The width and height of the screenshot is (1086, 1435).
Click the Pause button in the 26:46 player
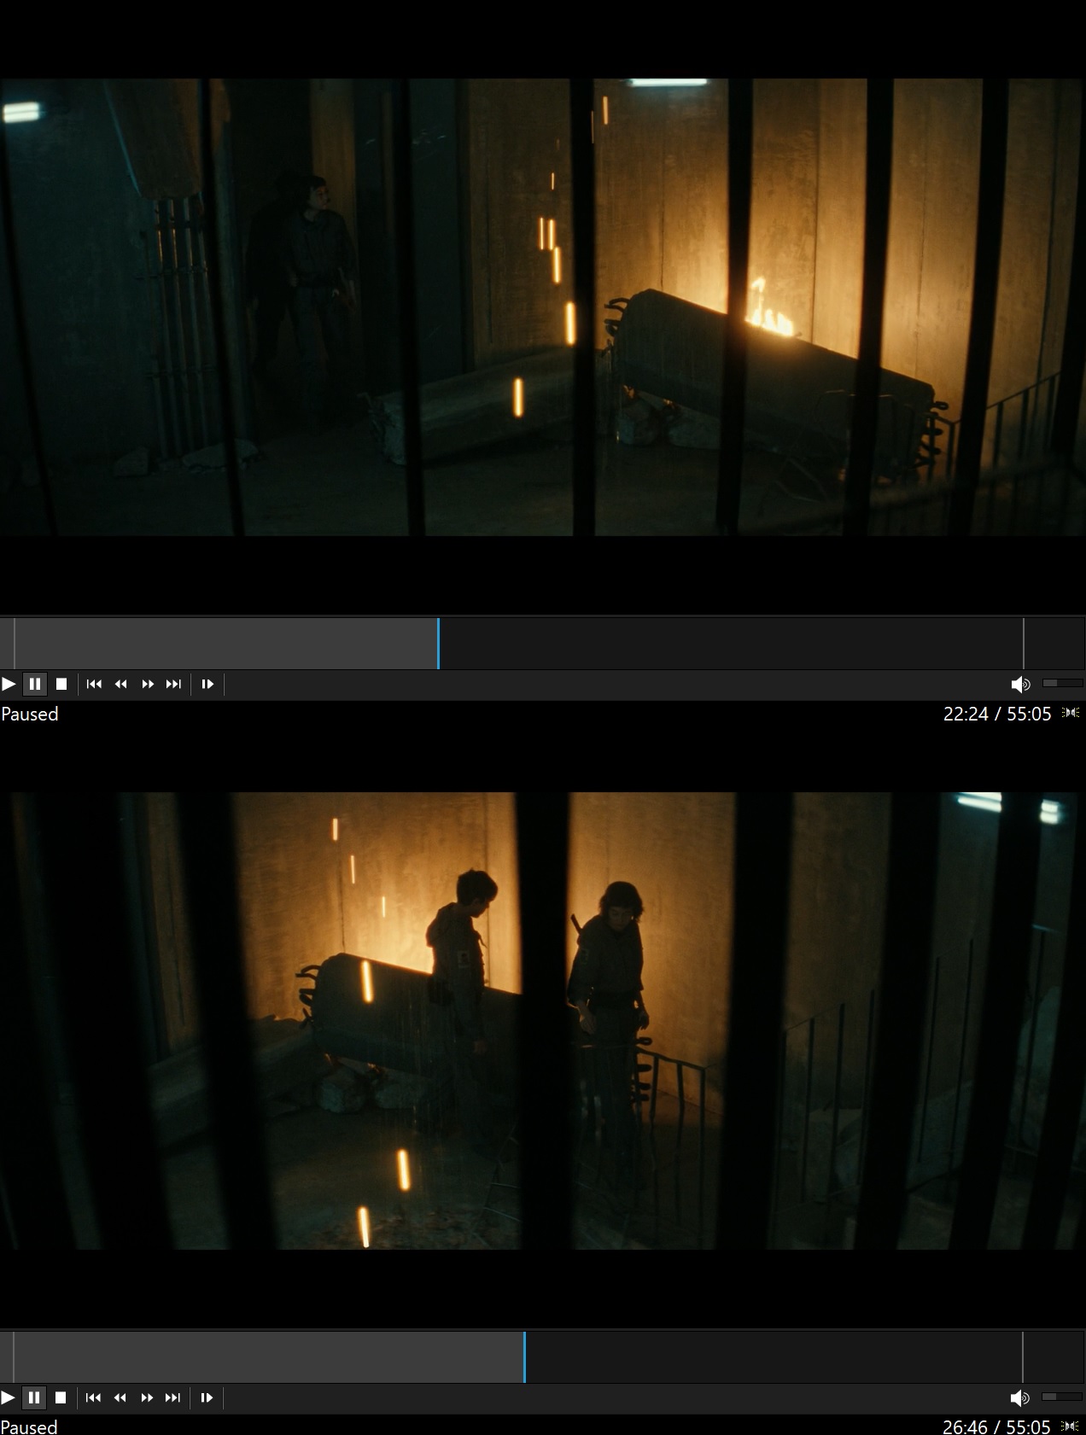[x=34, y=1397]
